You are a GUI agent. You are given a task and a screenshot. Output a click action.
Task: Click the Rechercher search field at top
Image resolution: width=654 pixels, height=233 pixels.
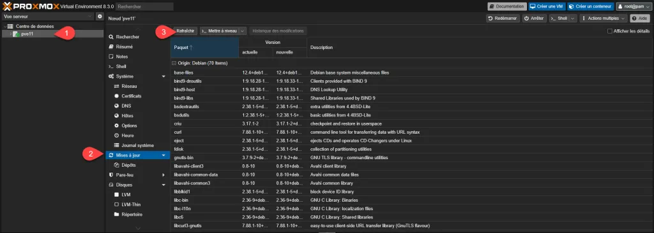(144, 6)
